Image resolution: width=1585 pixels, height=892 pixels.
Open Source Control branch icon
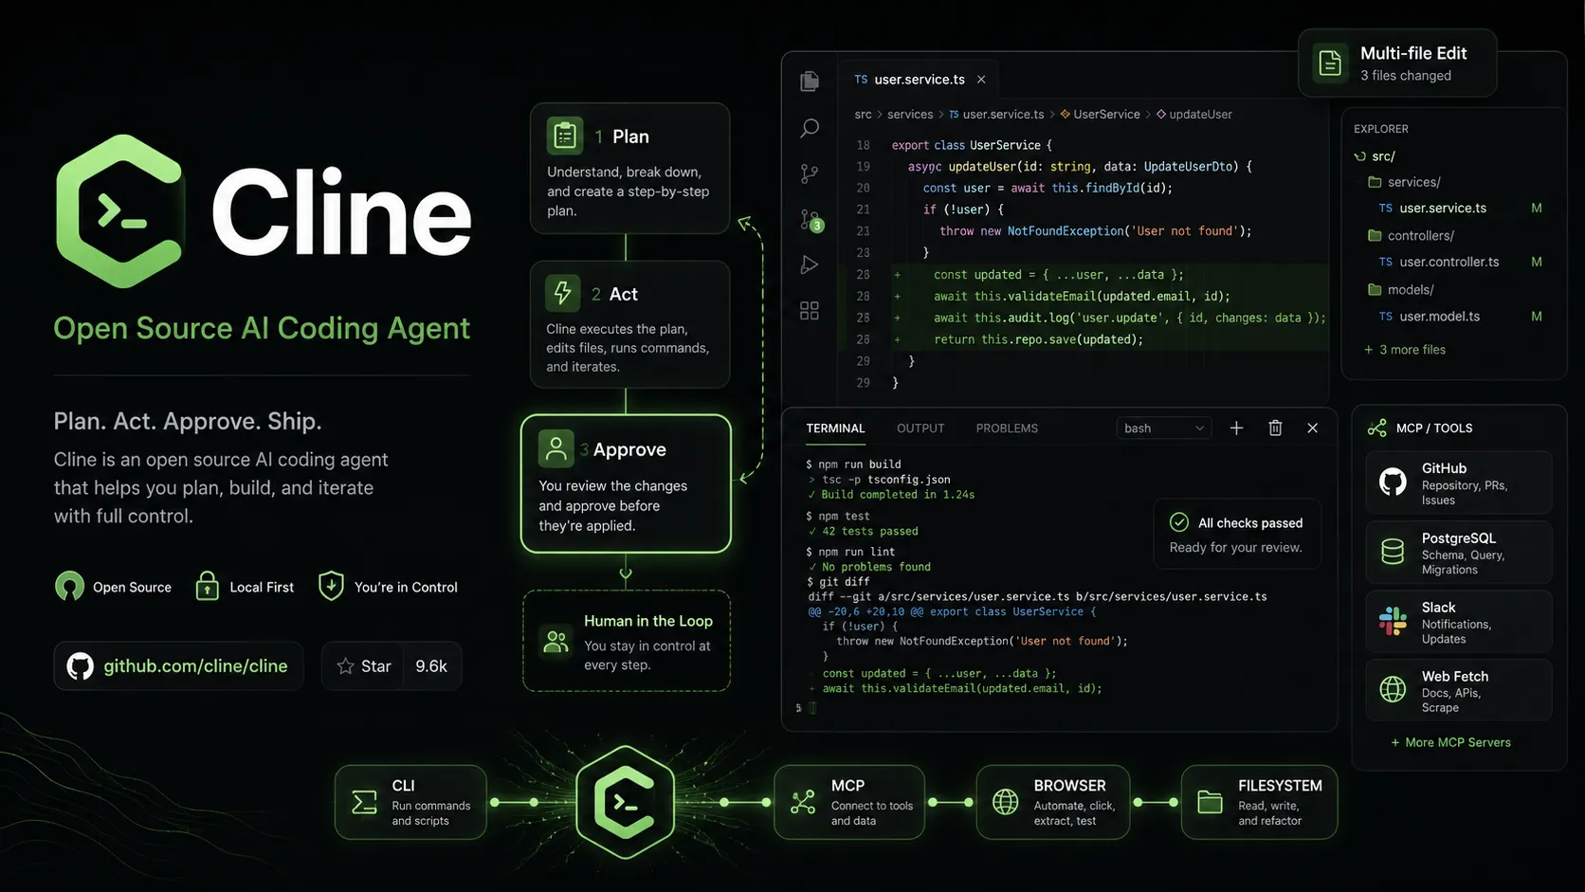coord(810,173)
